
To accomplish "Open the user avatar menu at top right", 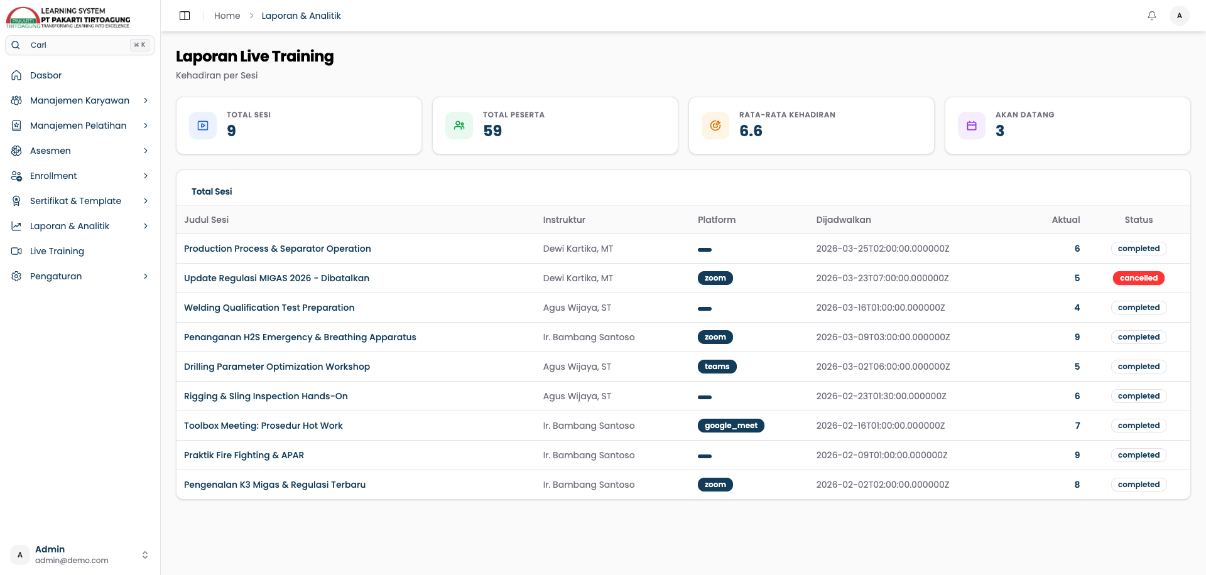I will (x=1180, y=16).
